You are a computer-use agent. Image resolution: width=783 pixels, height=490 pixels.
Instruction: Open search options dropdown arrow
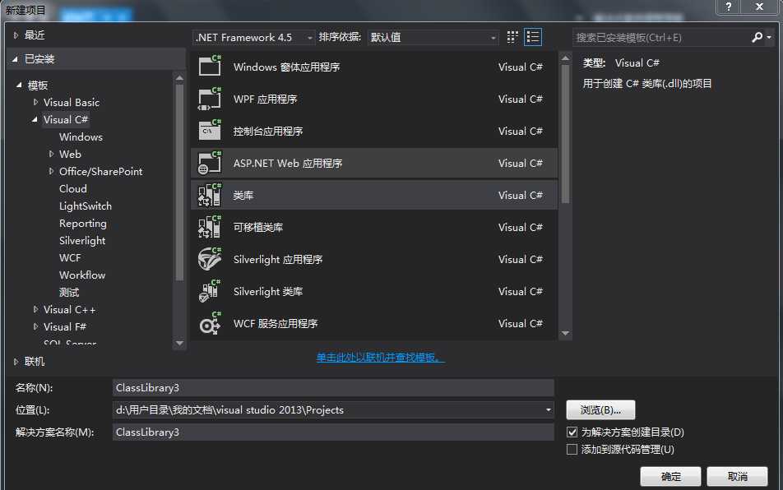(769, 38)
